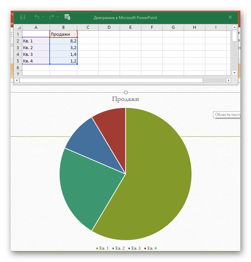
Task: Click the Undo arrow icon
Action: (37, 17)
